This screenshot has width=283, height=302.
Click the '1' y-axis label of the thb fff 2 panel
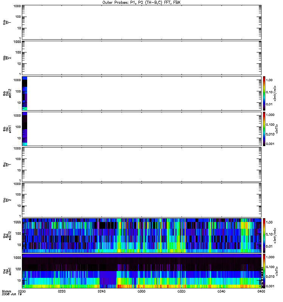pyautogui.click(x=20, y=74)
